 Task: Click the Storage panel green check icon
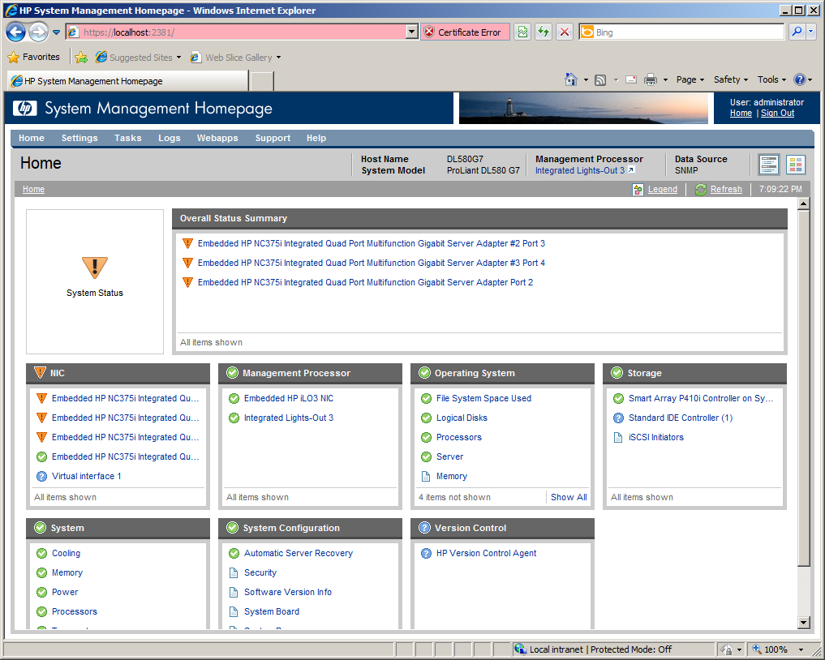coord(617,373)
